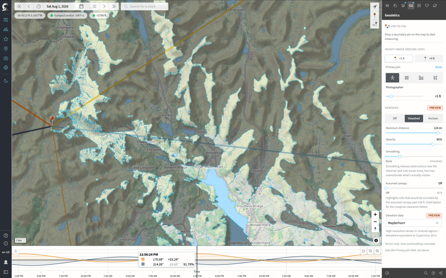Select the drone icon for primary pin
This screenshot has height=278, width=446.
[x=407, y=77]
